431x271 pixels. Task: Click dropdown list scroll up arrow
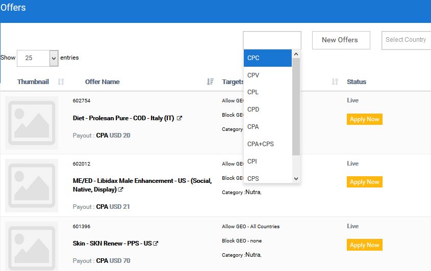tap(296, 54)
